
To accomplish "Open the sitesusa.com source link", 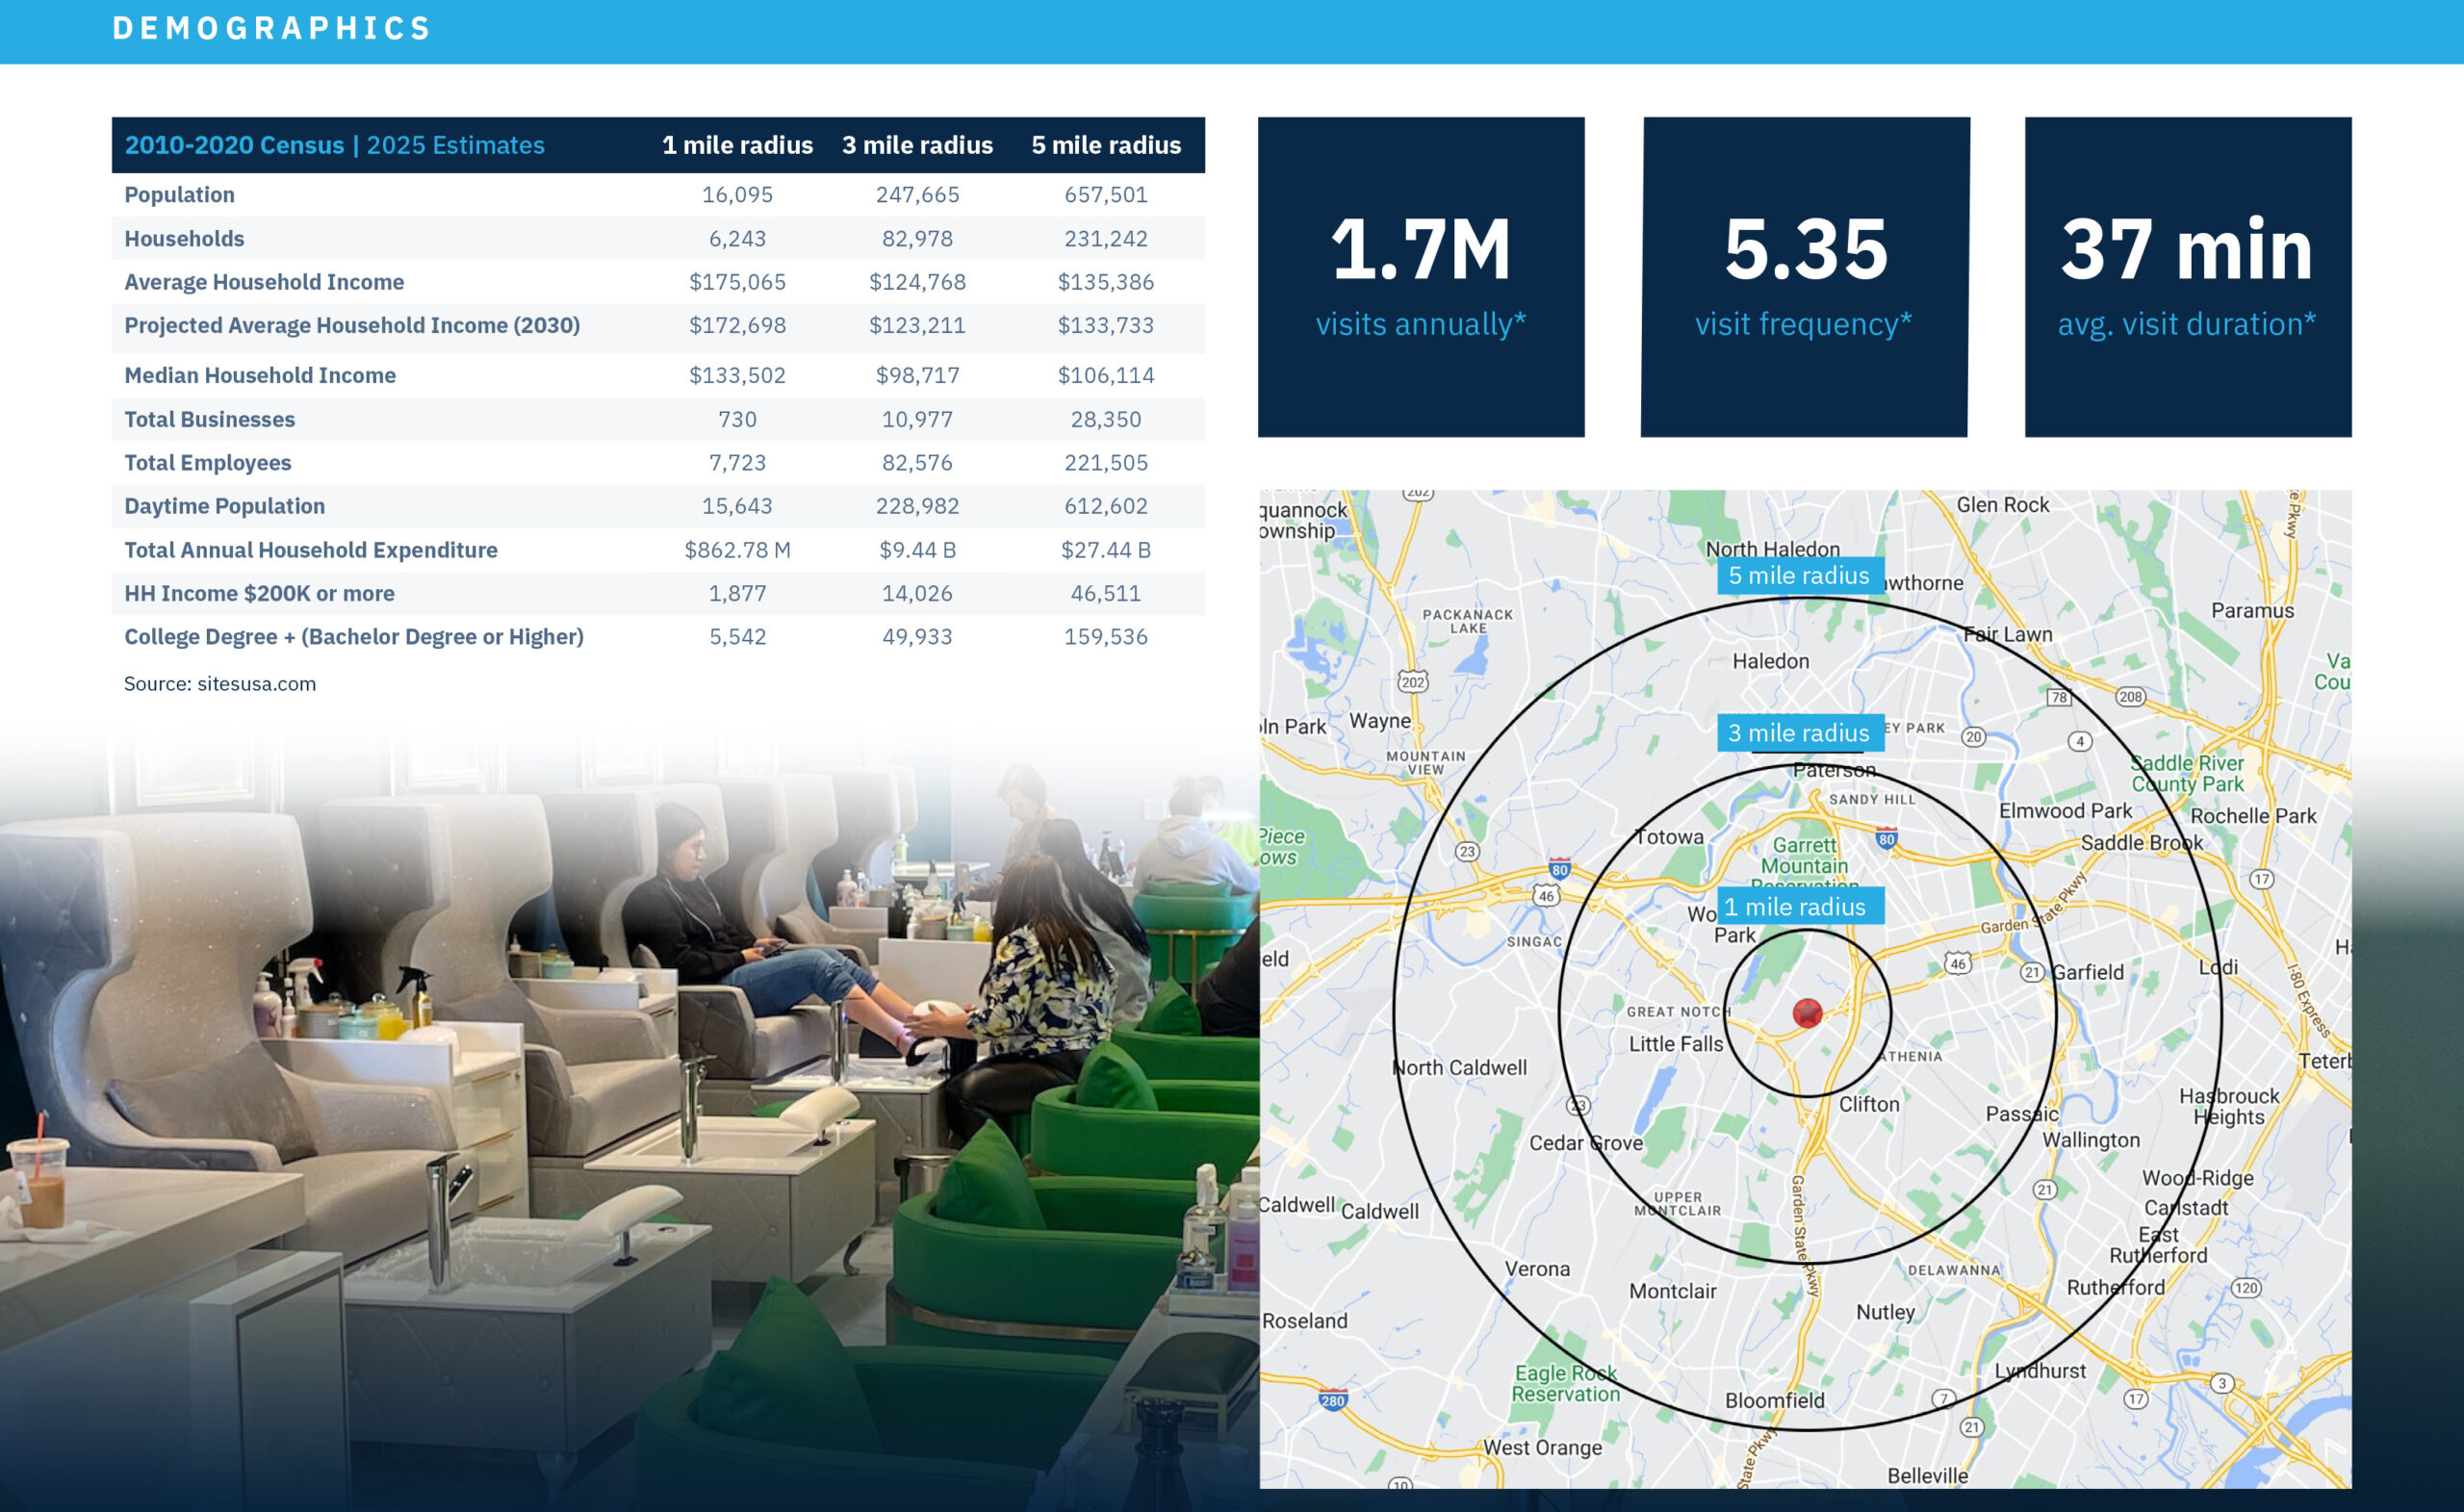I will click(256, 684).
